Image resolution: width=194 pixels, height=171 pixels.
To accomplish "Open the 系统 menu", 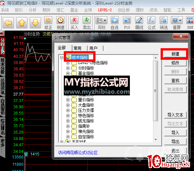I will [5, 10].
